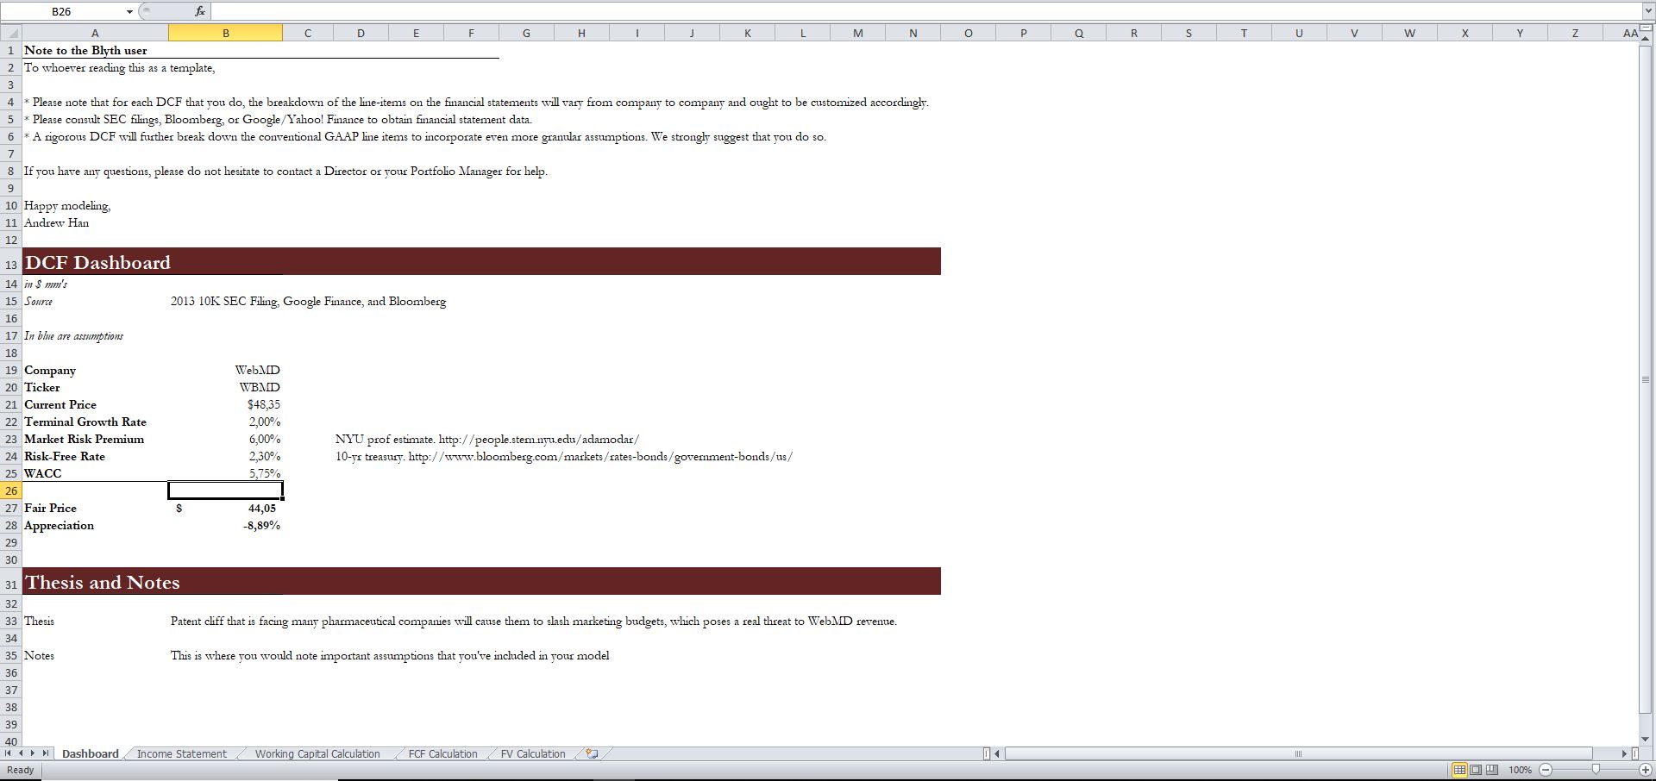Screen dimensions: 1656x781
Task: Select row 13 header
Action: 11,263
